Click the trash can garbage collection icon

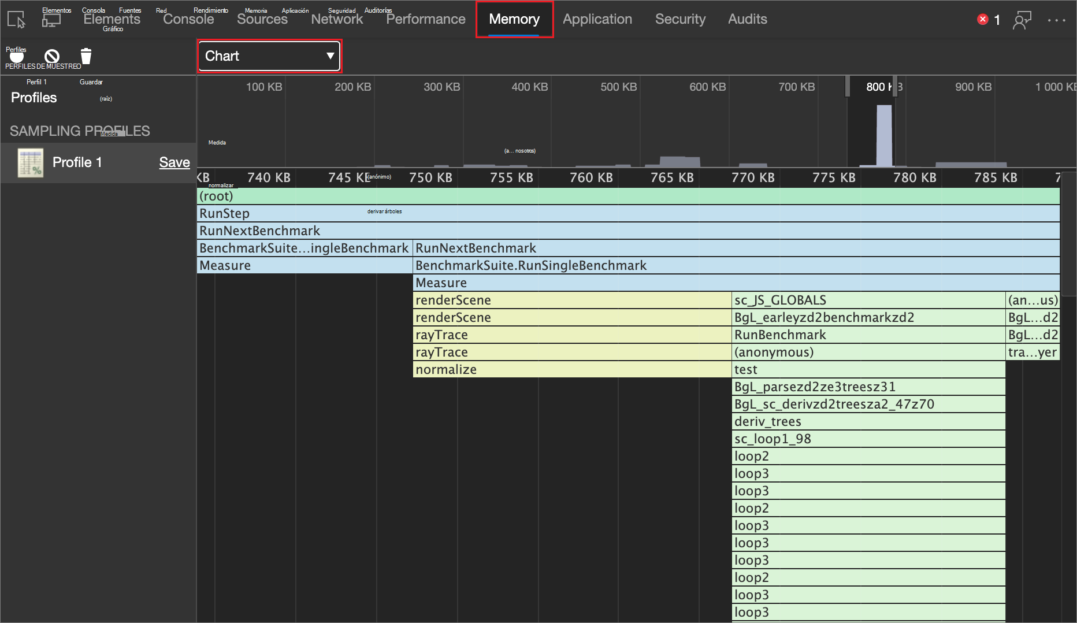[86, 56]
